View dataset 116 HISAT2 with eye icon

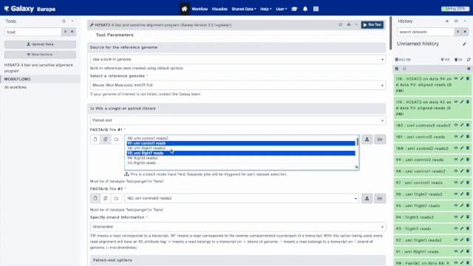coord(456,78)
